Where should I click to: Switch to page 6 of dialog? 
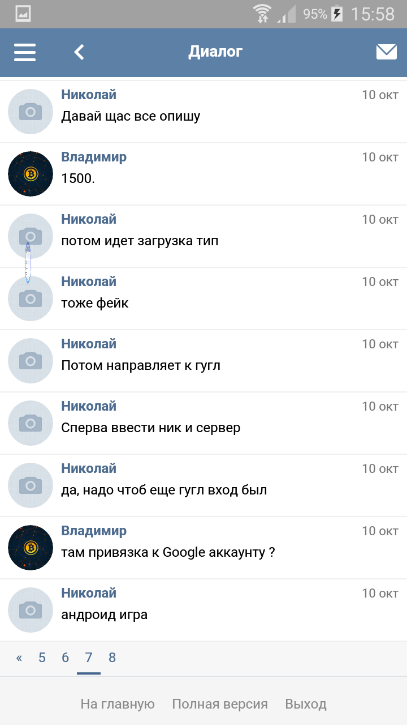tap(65, 658)
